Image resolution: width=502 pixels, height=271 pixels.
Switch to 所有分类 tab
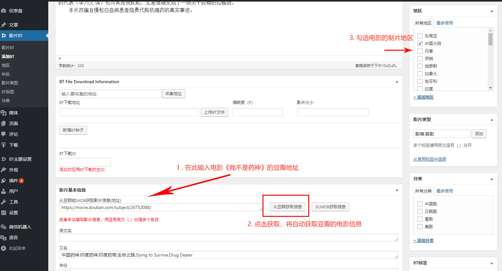[423, 191]
